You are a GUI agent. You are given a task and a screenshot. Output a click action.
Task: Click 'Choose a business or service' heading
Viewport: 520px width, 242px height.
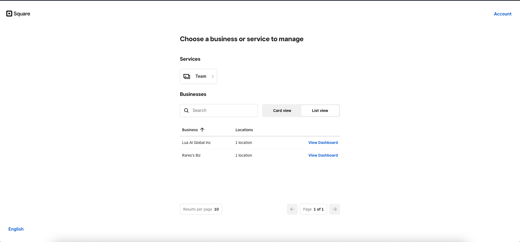point(242,39)
